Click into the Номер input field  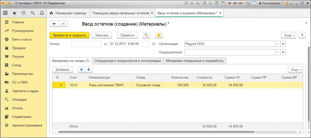(x=86, y=44)
